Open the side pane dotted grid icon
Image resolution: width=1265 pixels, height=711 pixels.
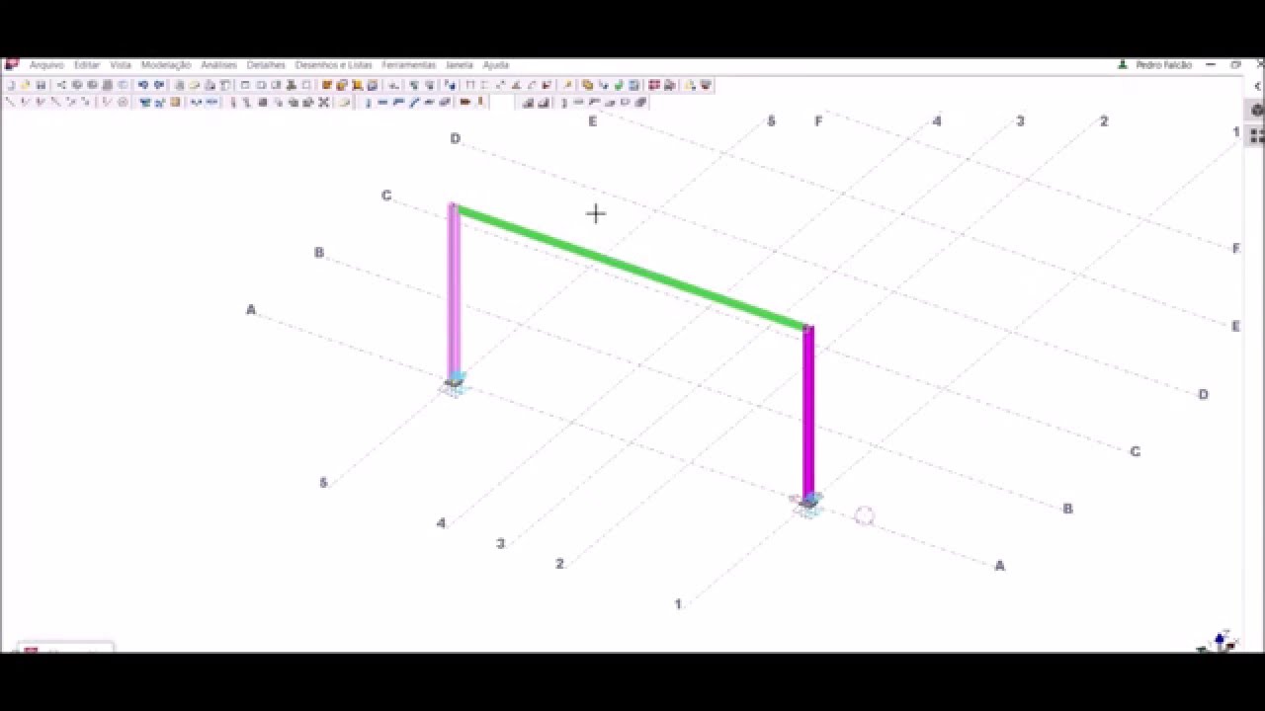1257,136
